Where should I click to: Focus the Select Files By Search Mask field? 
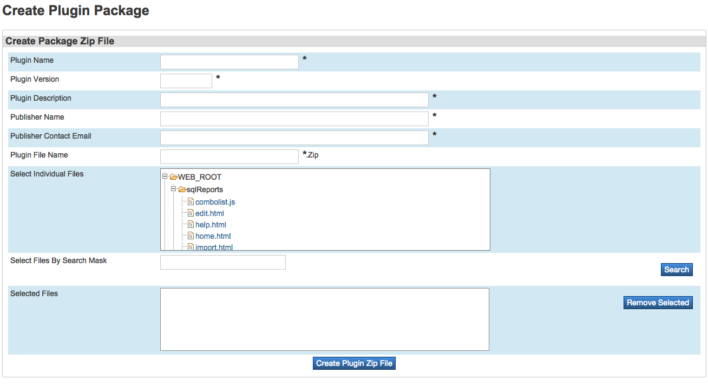pyautogui.click(x=223, y=262)
